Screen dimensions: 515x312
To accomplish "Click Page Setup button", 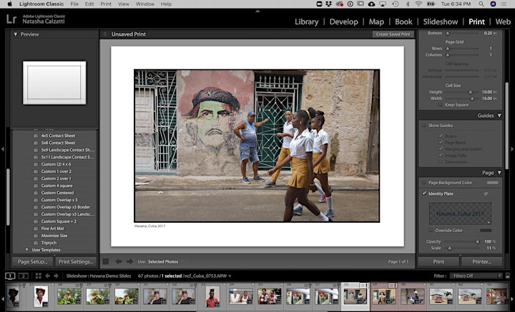I will pos(32,261).
